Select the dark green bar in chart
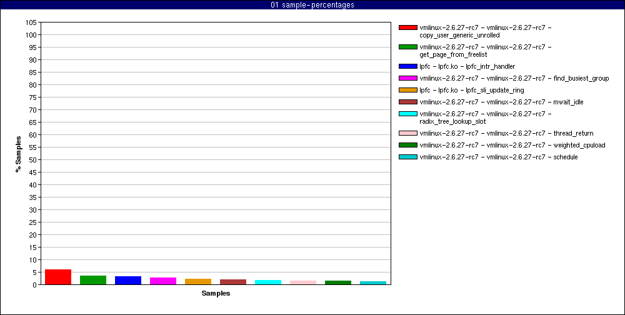The image size is (625, 315). (338, 282)
